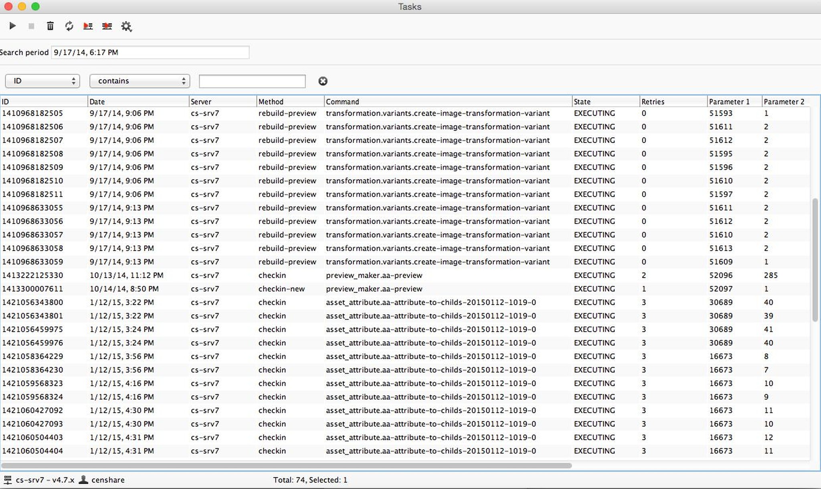821x489 pixels.
Task: Click the Search period date field
Action: 150,53
